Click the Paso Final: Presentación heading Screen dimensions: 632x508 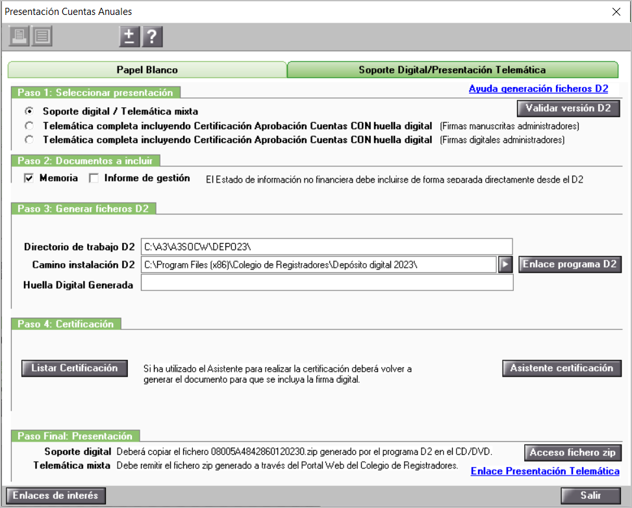[75, 436]
